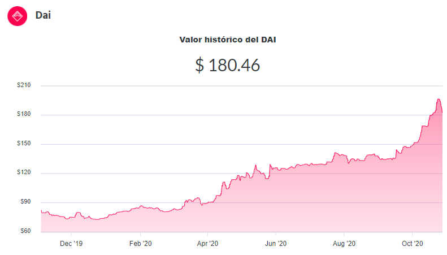Click the red Dai logo icon
Image resolution: width=447 pixels, height=255 pixels.
(17, 16)
